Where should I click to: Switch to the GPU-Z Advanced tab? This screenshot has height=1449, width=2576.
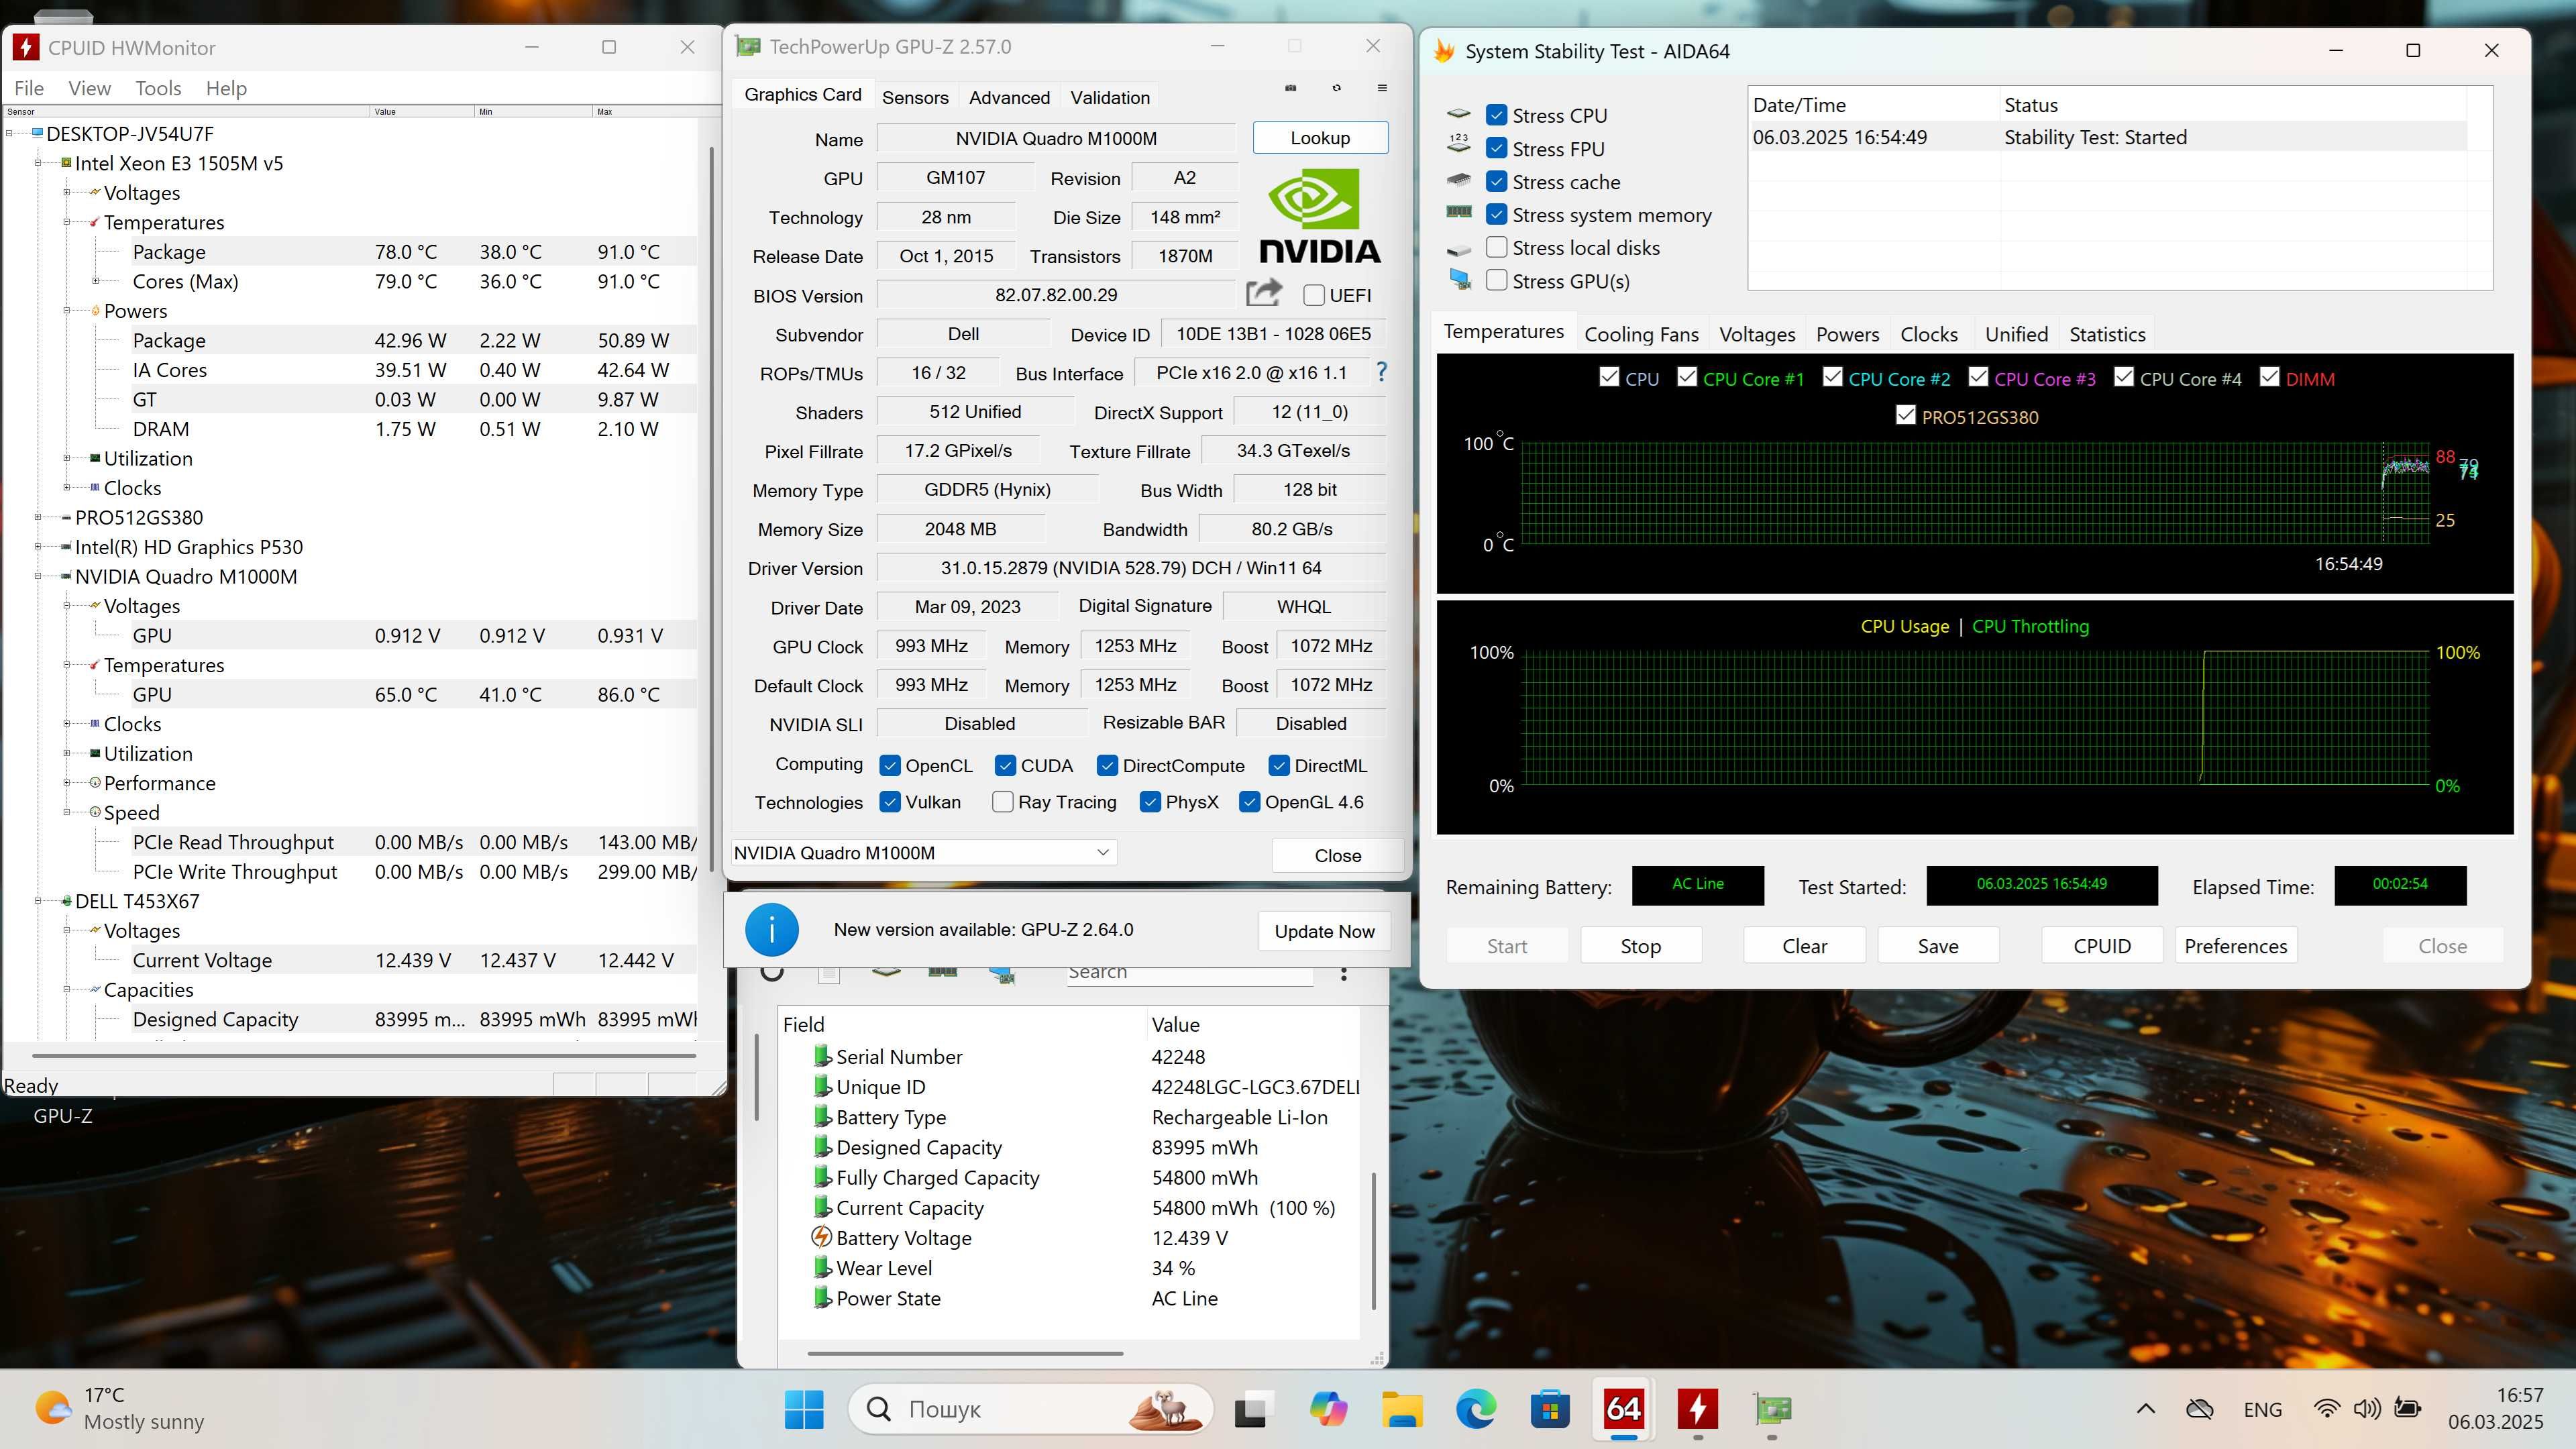[x=1009, y=97]
